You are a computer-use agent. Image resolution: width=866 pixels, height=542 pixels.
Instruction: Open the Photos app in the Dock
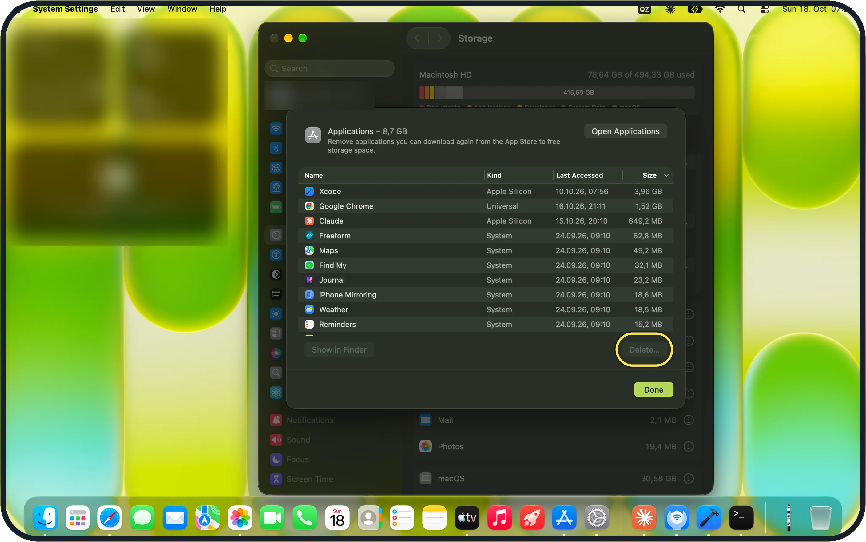(240, 518)
